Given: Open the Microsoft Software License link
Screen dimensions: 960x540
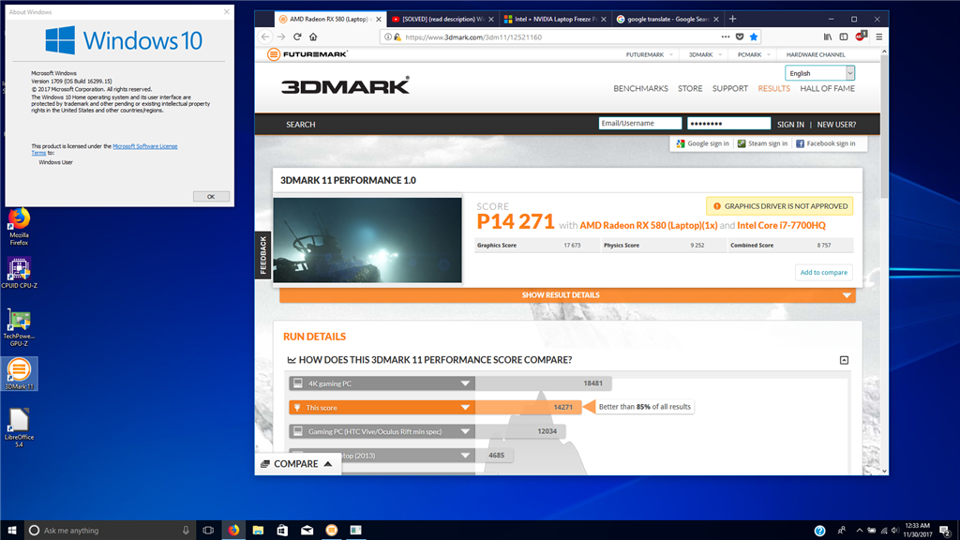Looking at the screenshot, I should [145, 146].
